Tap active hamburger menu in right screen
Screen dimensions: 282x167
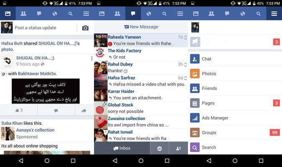pyautogui.click(x=274, y=13)
